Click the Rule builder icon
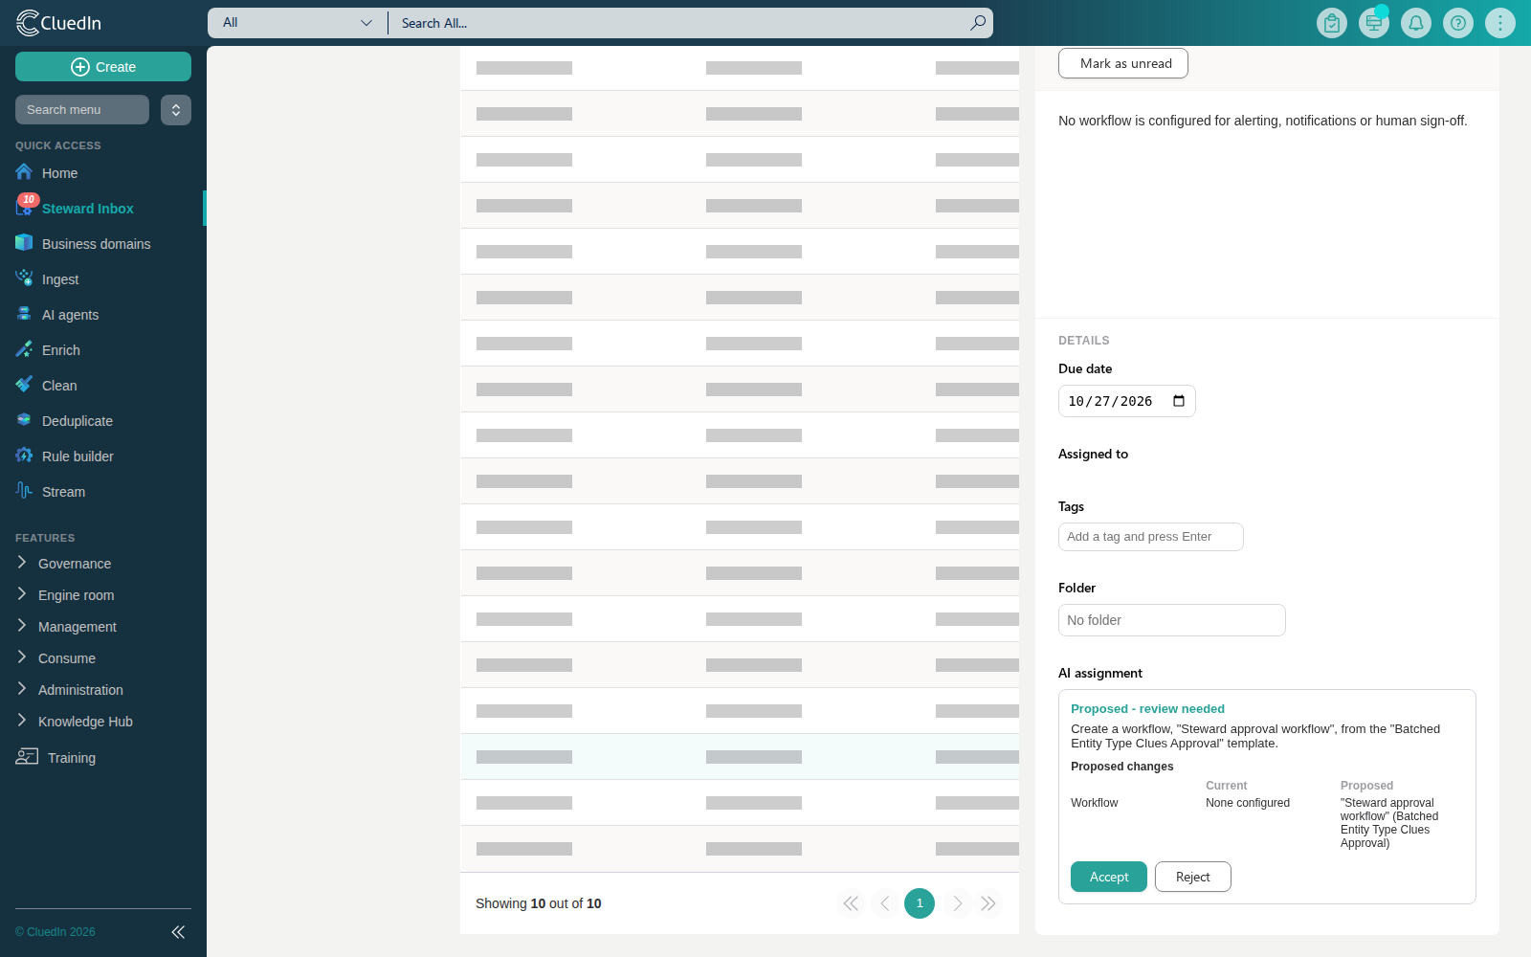Image resolution: width=1531 pixels, height=957 pixels. pos(24,456)
